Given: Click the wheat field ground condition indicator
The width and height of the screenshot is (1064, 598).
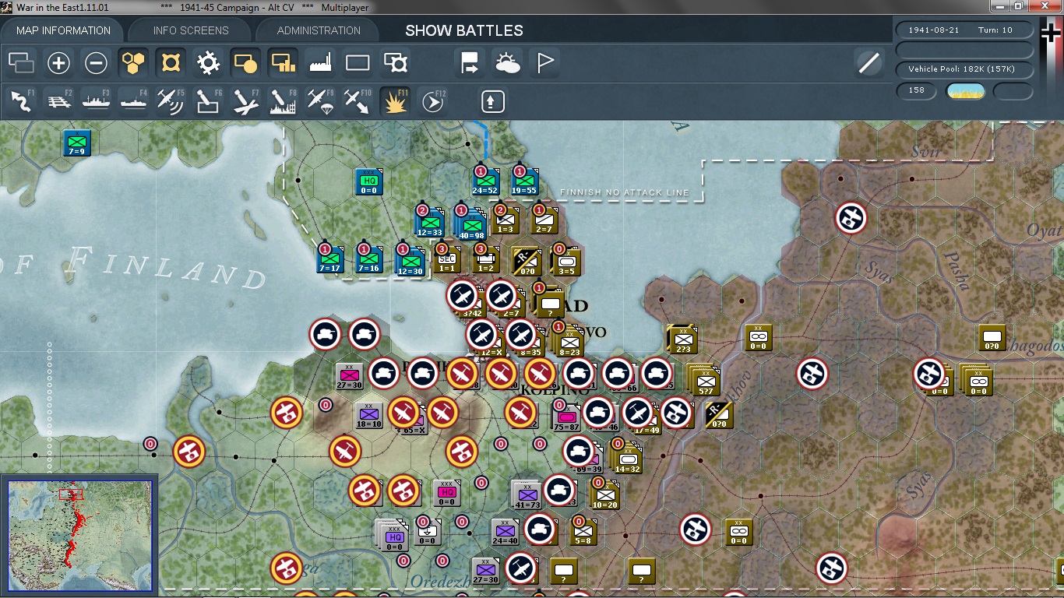Looking at the screenshot, I should (965, 91).
